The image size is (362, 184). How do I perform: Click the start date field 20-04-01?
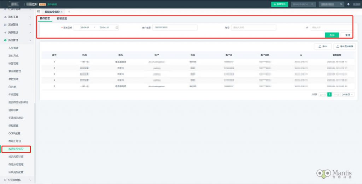click(x=84, y=28)
